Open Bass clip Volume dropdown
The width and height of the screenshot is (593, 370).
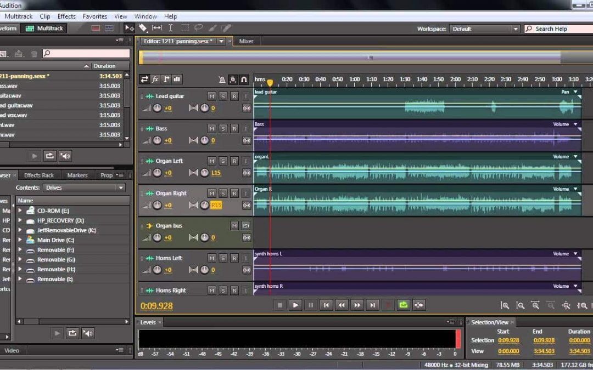(575, 124)
